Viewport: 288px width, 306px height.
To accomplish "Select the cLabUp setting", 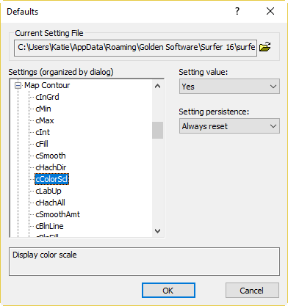I will pos(48,191).
